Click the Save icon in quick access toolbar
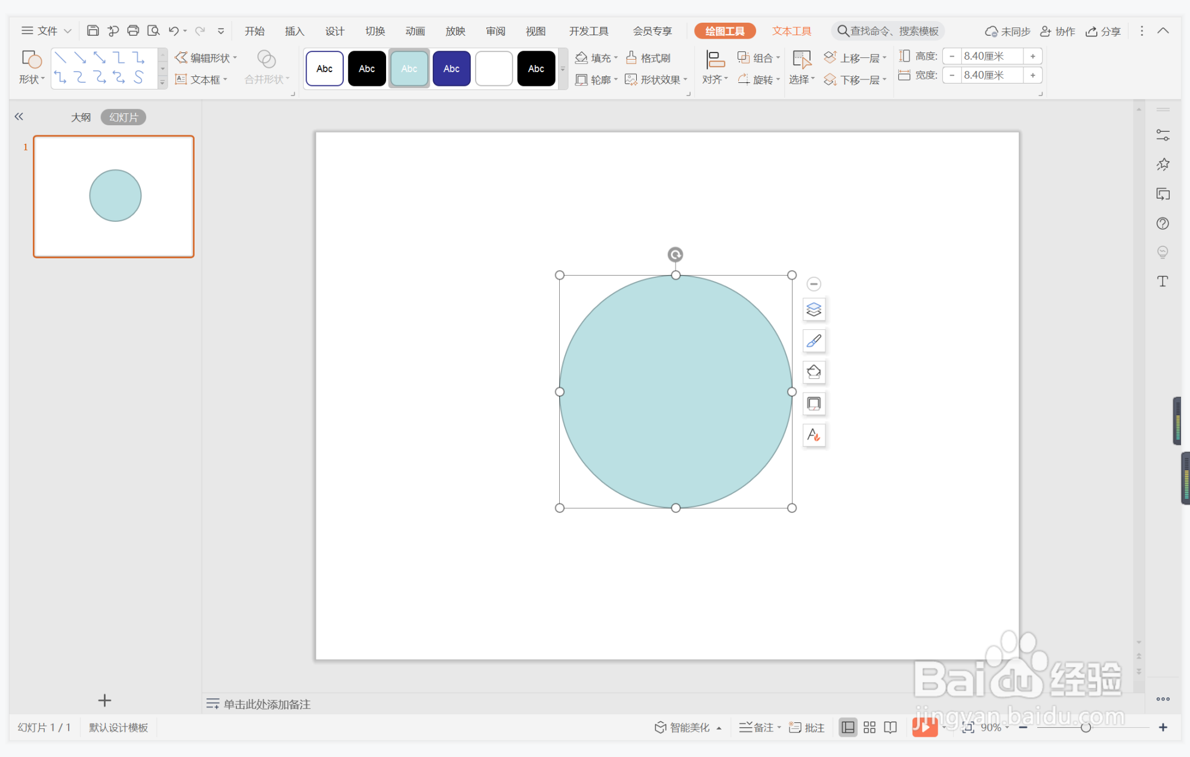Image resolution: width=1190 pixels, height=757 pixels. pyautogui.click(x=93, y=30)
